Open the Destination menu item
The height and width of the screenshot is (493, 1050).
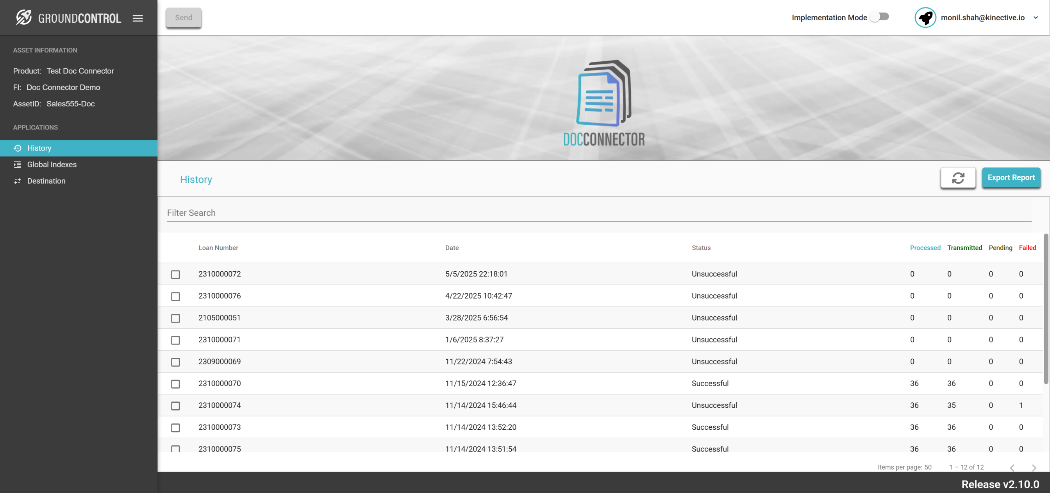tap(46, 181)
